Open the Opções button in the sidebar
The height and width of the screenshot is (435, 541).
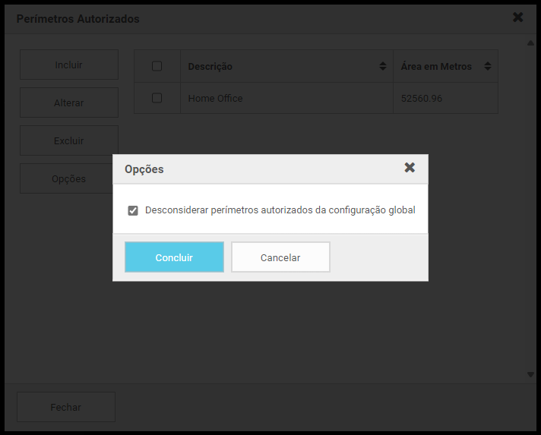click(69, 179)
